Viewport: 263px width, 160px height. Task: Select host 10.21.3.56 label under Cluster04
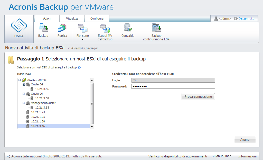pos(42,89)
